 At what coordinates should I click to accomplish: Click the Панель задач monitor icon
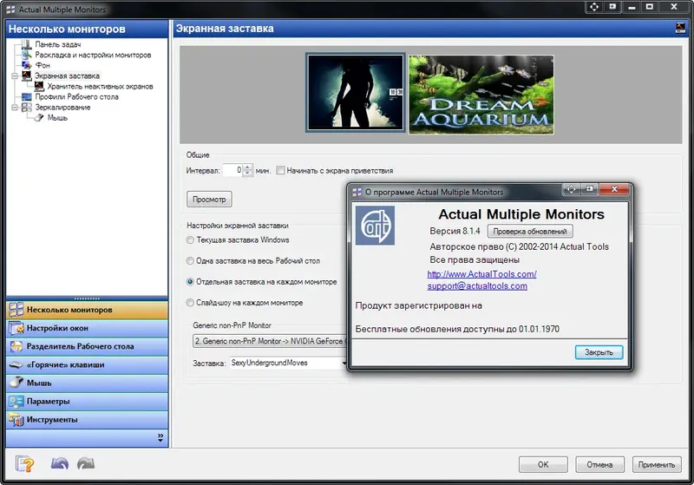[27, 44]
